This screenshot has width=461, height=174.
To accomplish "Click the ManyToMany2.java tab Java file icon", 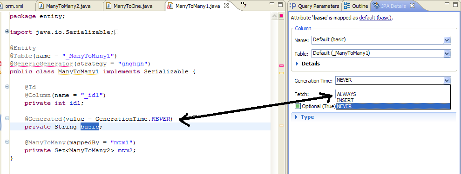I will pyautogui.click(x=41, y=6).
